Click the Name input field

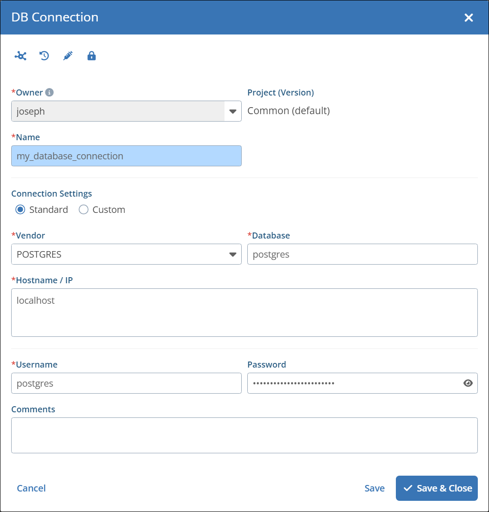(x=126, y=156)
